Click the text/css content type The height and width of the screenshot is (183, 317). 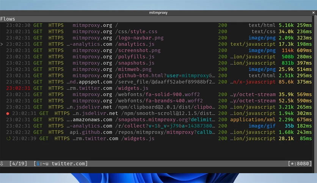(264, 31)
